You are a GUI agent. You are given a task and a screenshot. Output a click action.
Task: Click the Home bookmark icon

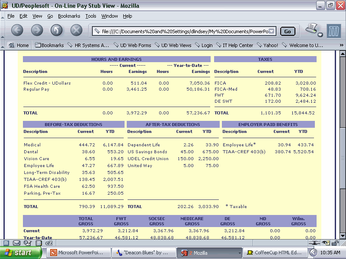[x=12, y=45]
